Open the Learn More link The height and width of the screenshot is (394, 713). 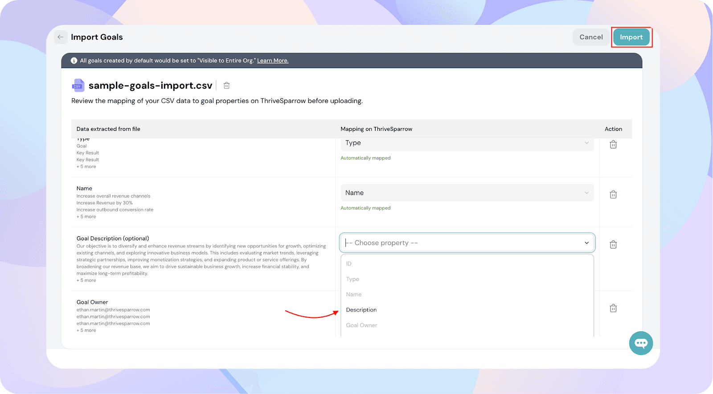273,61
